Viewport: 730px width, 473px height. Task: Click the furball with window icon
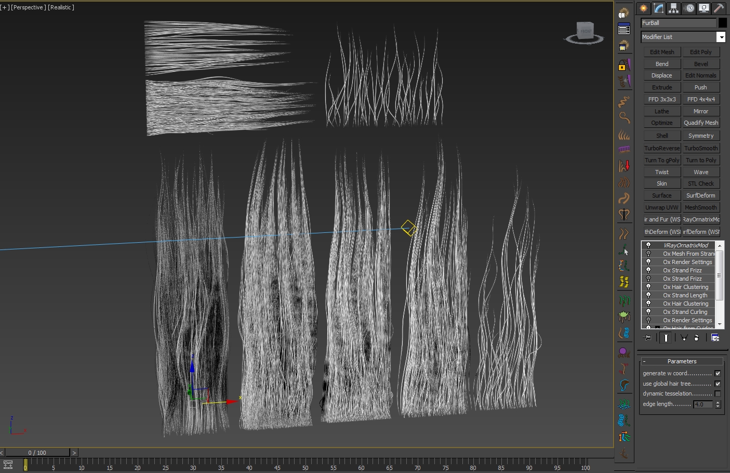point(623,46)
